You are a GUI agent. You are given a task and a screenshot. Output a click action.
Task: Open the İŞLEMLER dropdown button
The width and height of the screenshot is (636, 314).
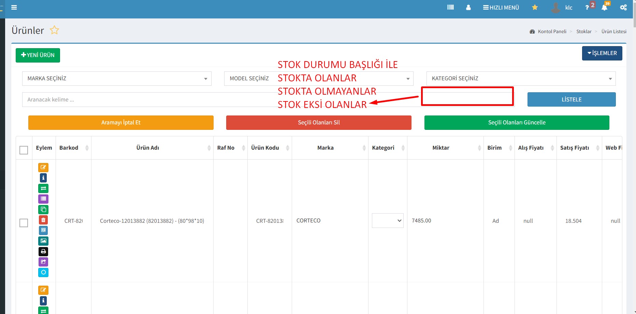pyautogui.click(x=602, y=53)
